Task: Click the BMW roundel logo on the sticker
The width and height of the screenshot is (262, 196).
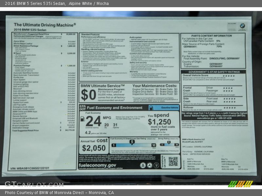Action: coord(242,26)
